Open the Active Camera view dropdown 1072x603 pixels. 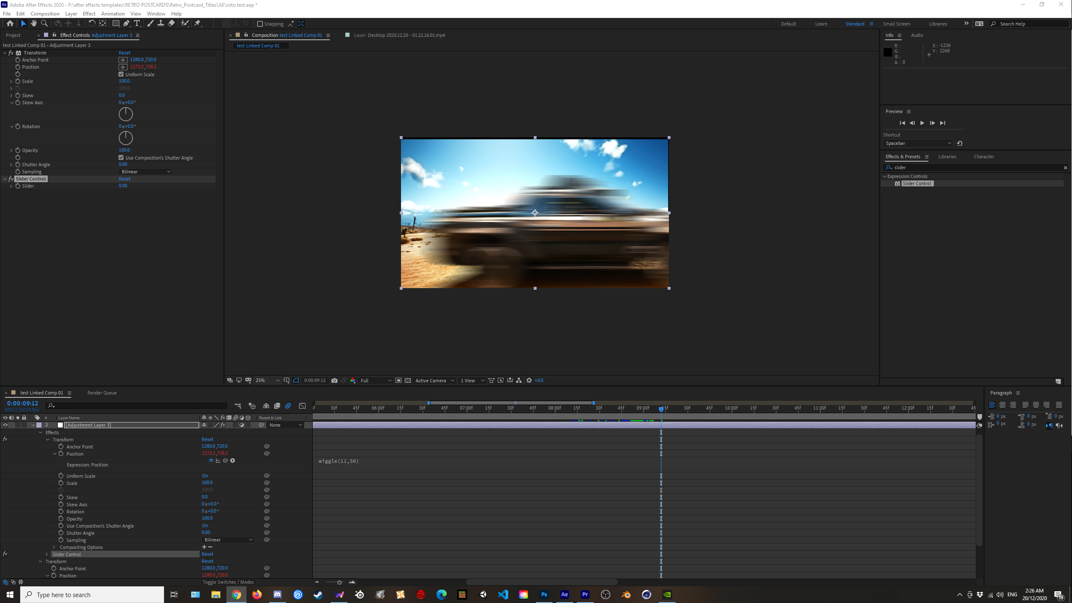434,380
